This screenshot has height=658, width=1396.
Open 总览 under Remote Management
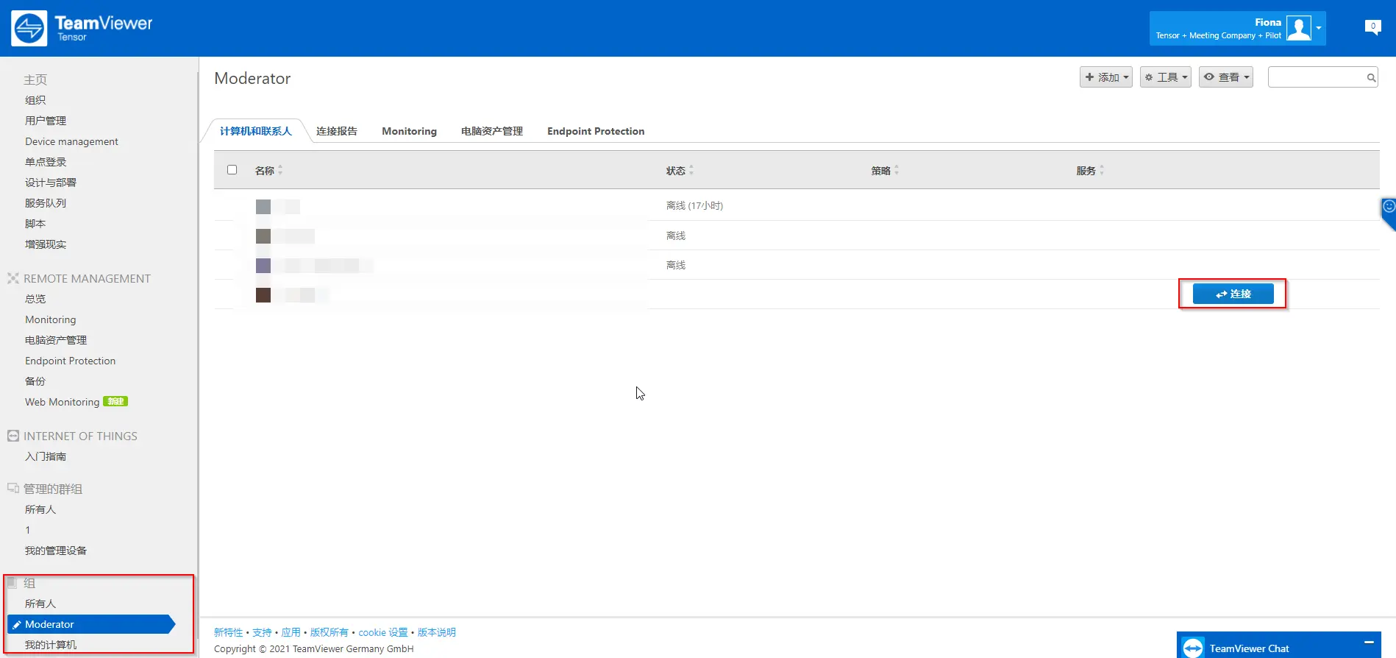[35, 299]
